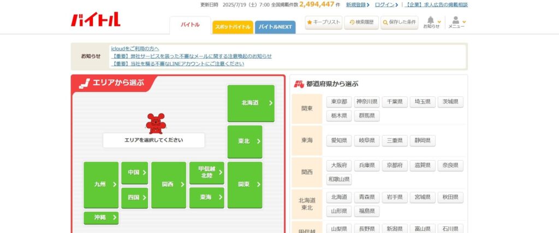The height and width of the screenshot is (233, 559).
Task: Open 【企業】求人広告の掲載相談 link
Action: coord(436,4)
